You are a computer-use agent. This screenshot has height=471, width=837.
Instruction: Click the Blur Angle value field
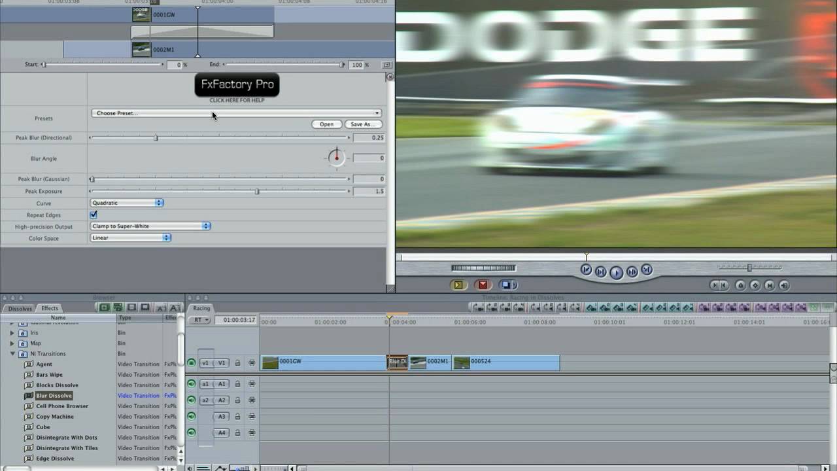click(369, 158)
